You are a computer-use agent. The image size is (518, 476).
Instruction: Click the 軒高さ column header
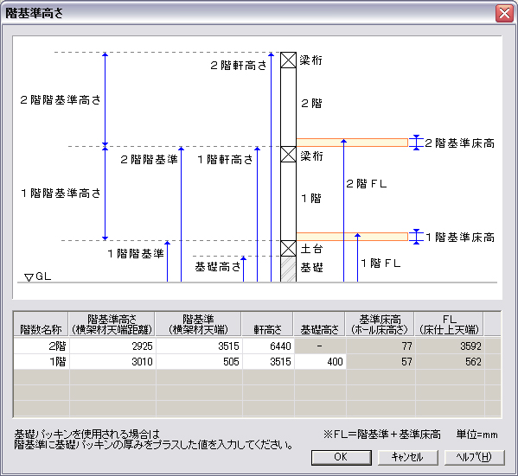coord(267,324)
